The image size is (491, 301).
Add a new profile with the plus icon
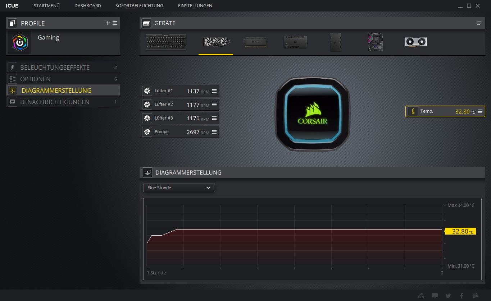pyautogui.click(x=108, y=23)
